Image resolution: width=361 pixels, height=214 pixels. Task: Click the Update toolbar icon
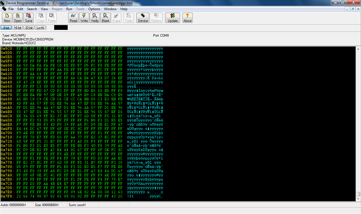[173, 18]
